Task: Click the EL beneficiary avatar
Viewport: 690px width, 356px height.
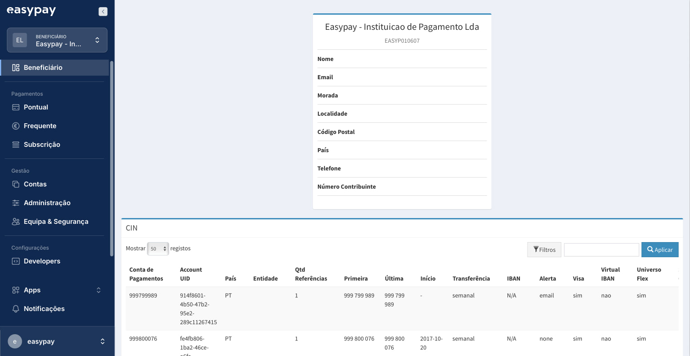Action: [x=20, y=40]
